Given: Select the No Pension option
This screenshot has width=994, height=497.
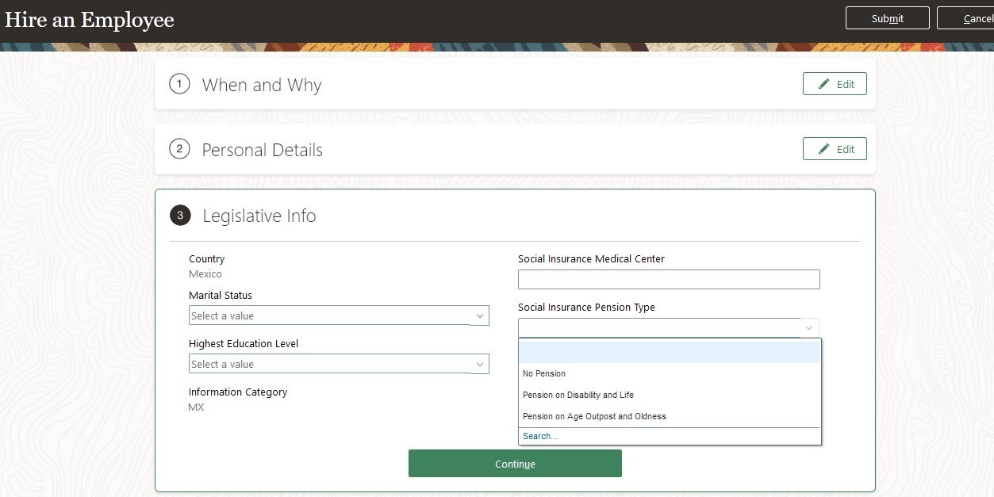Looking at the screenshot, I should 544,373.
